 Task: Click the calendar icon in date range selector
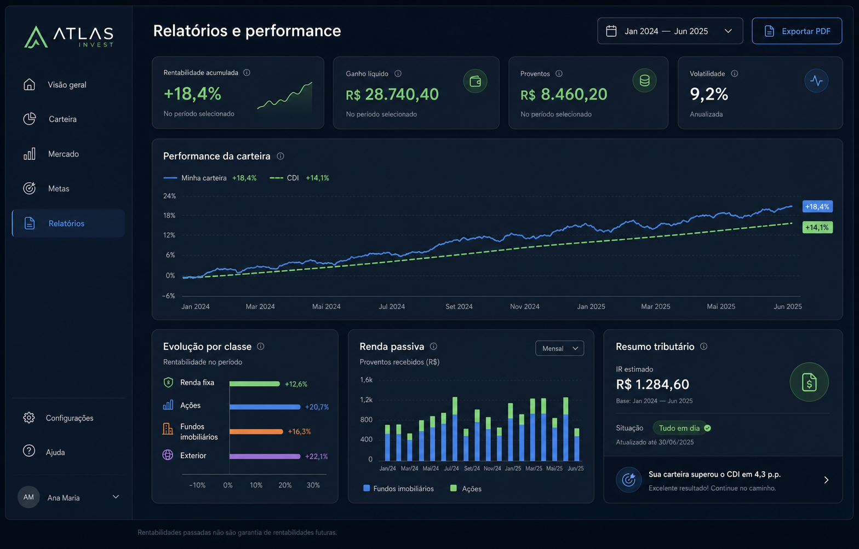(611, 31)
